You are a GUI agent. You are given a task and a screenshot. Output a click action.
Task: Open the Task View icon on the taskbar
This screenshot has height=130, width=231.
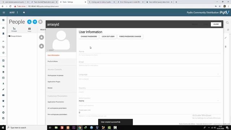50,127
